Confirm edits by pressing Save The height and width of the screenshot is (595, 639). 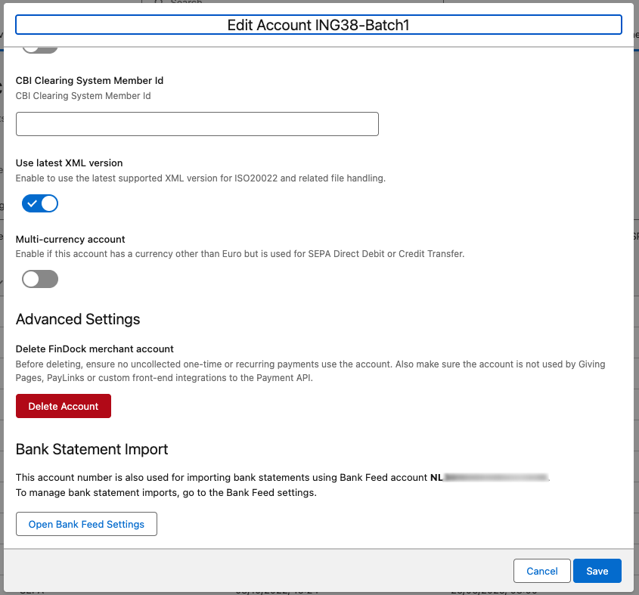(597, 571)
